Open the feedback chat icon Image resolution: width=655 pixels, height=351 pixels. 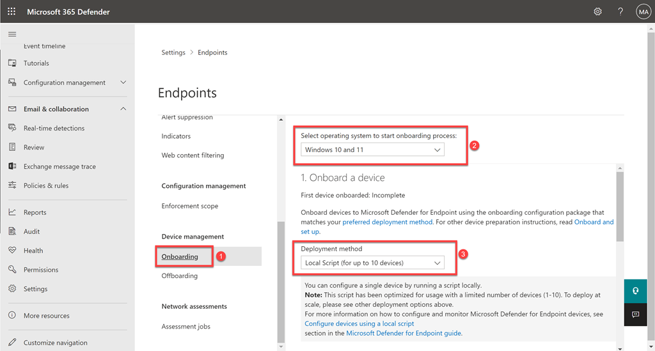[x=635, y=315]
